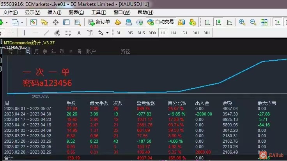Switch chart to bar chart icon
287x161 pixels.
tap(207, 22)
